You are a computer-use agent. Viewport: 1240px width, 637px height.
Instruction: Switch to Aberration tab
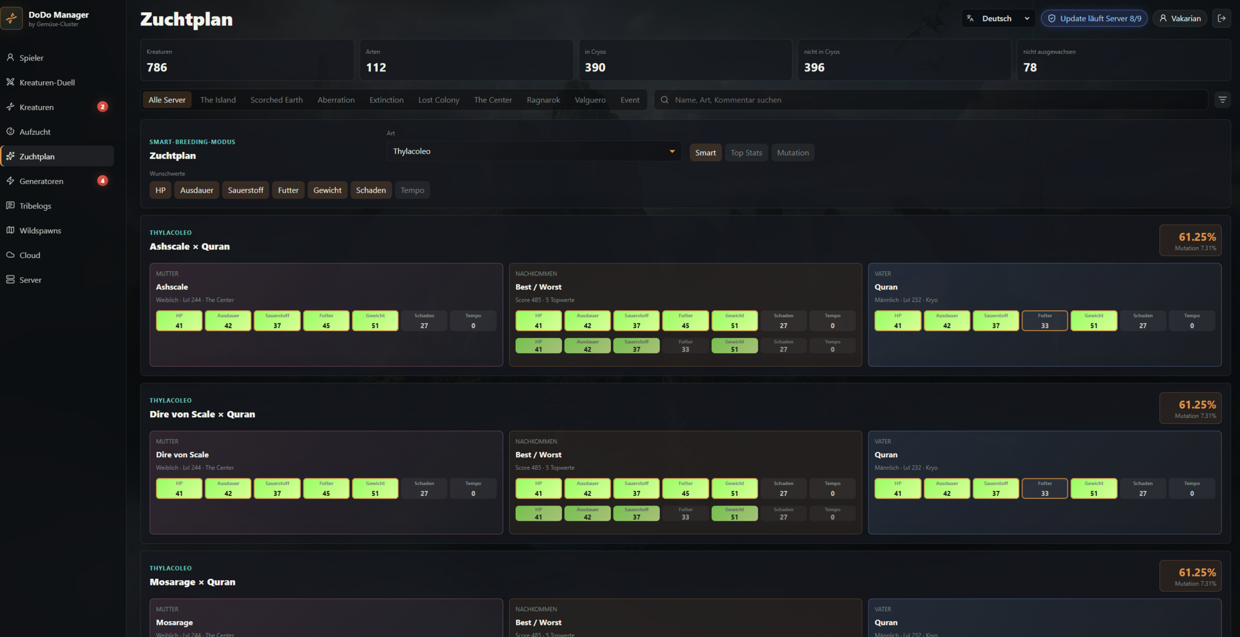pyautogui.click(x=336, y=100)
